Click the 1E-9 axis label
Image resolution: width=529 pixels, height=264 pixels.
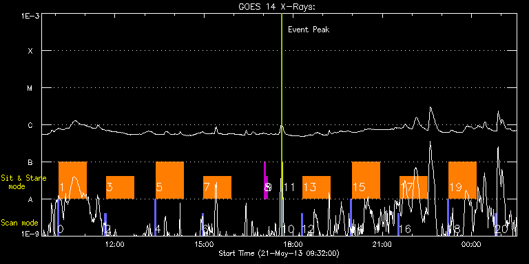coord(30,233)
